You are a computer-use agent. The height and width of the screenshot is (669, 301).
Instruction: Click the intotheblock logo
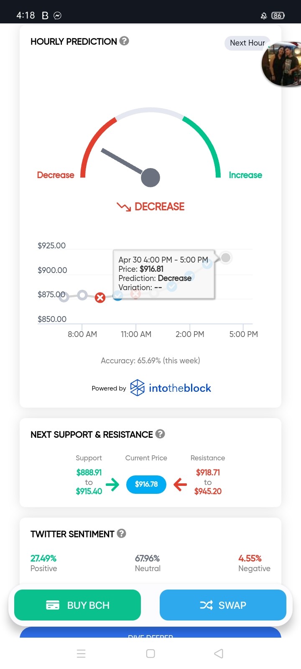(x=171, y=388)
